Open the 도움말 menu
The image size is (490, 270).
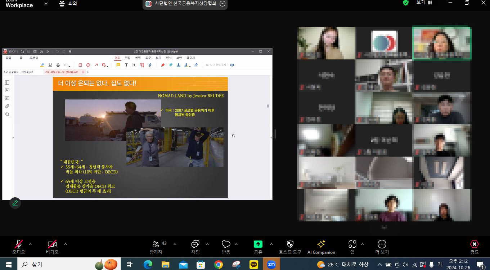click(34, 58)
